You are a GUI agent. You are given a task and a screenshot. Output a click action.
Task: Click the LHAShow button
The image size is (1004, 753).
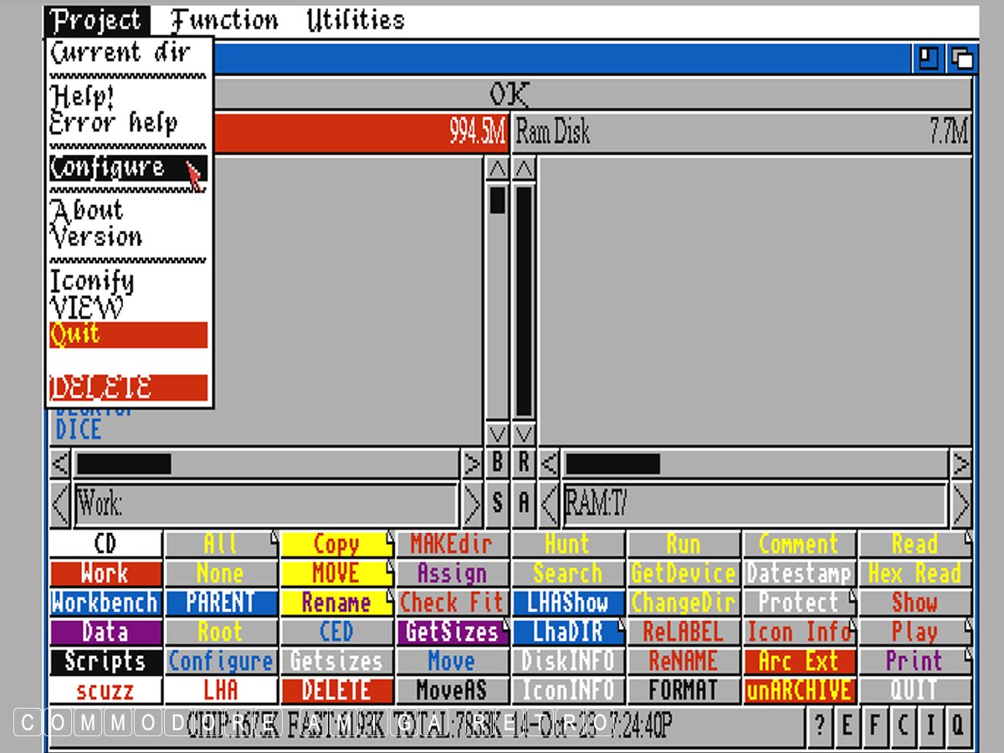point(567,602)
